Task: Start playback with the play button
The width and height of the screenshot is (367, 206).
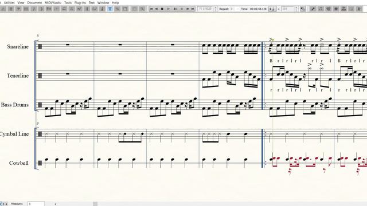Action: 168,9
